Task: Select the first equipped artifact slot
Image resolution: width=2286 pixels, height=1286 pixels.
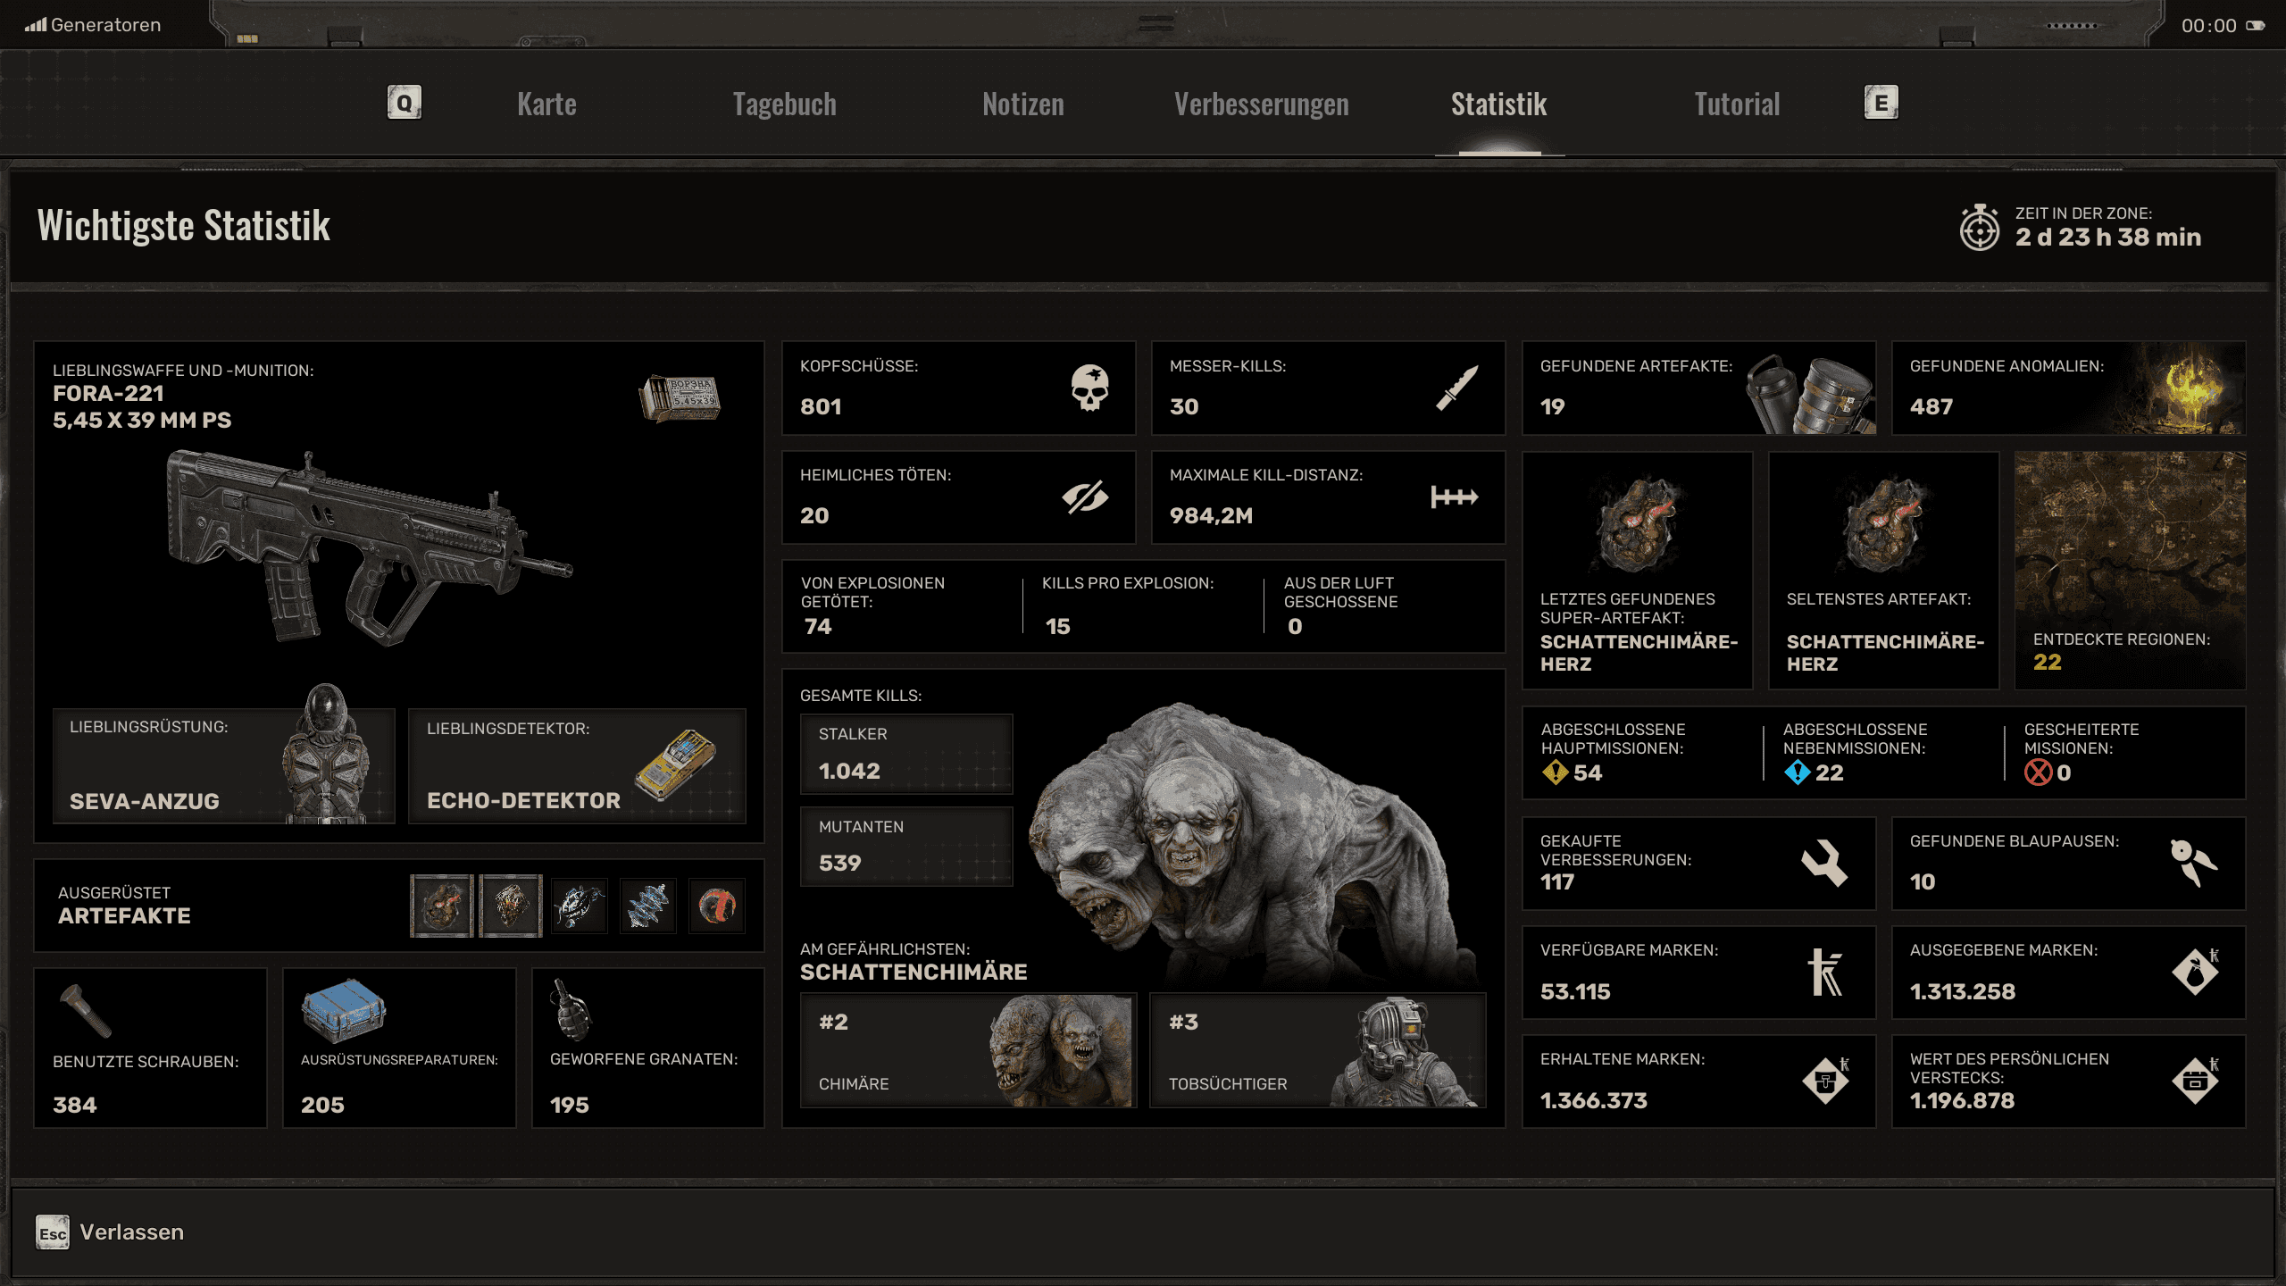Action: (441, 906)
